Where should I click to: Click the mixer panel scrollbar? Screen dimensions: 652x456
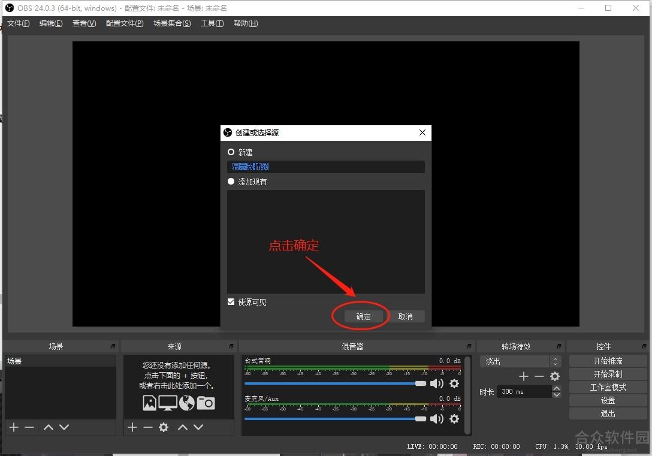[467, 395]
